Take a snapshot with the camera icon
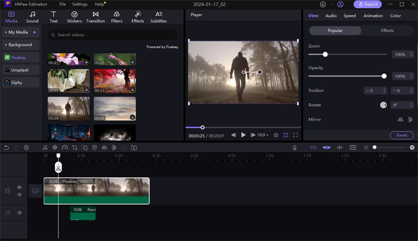 coord(276,135)
